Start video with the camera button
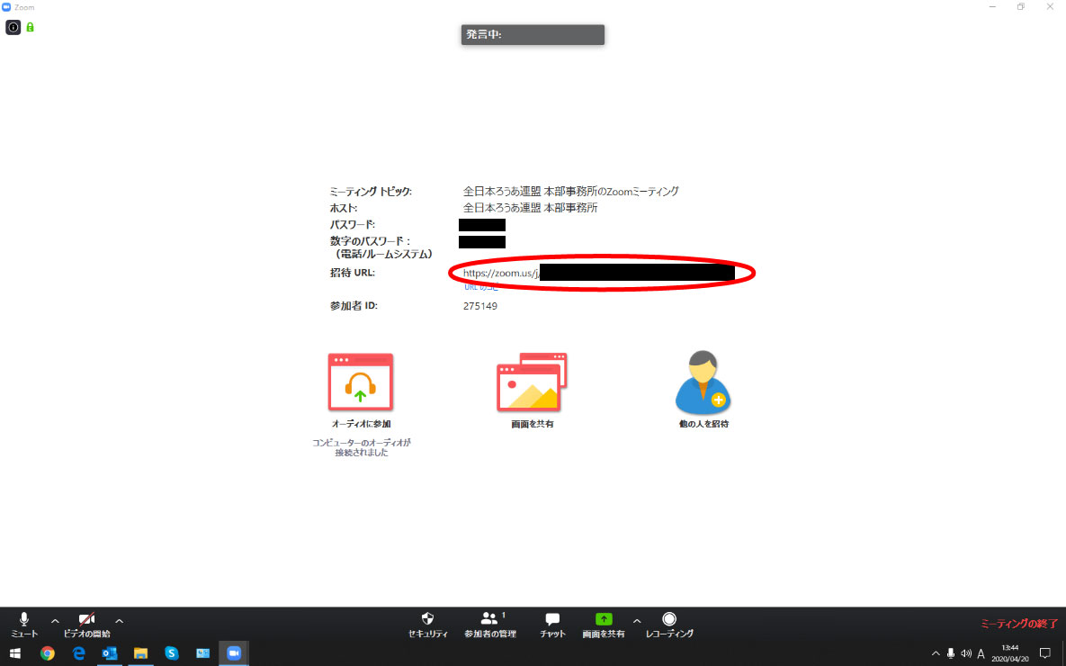1066x666 pixels. 86,625
